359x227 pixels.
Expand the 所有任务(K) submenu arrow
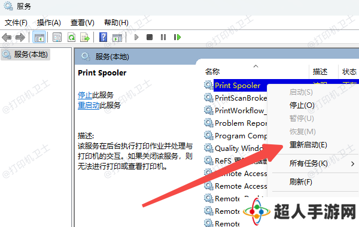pos(353,164)
